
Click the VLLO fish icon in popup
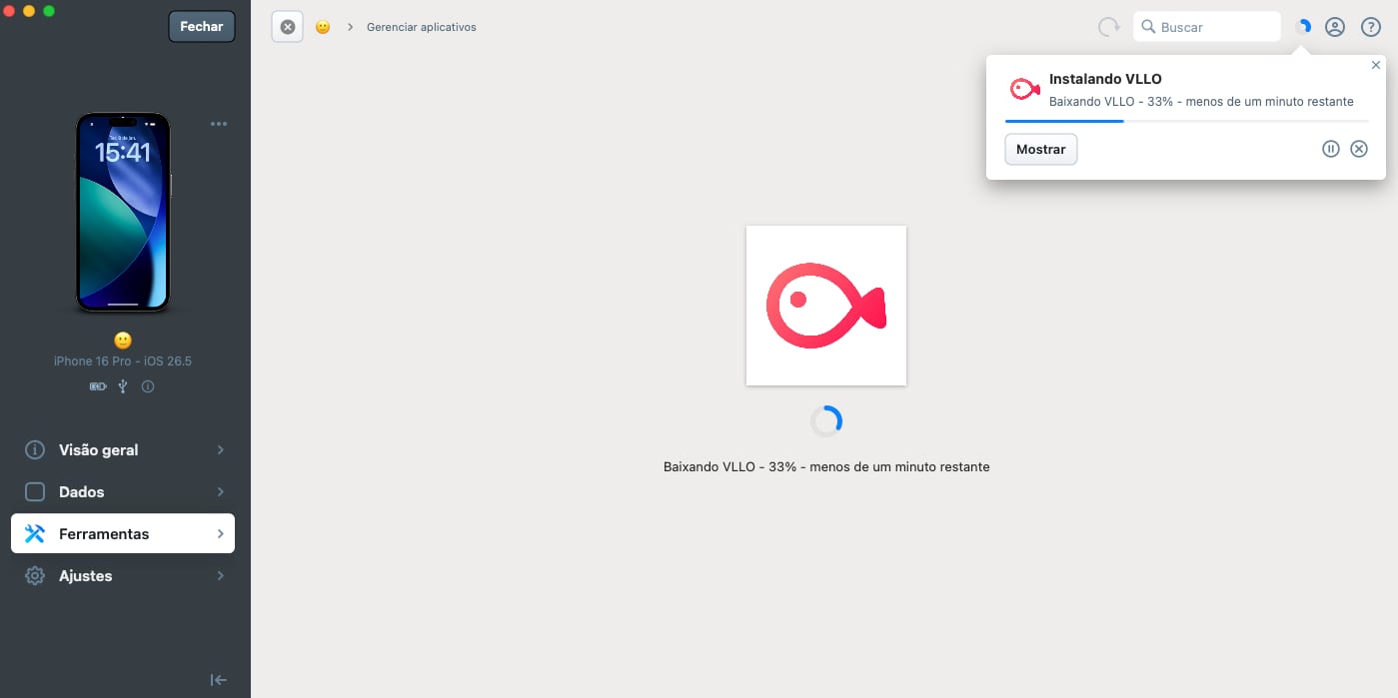tap(1024, 89)
